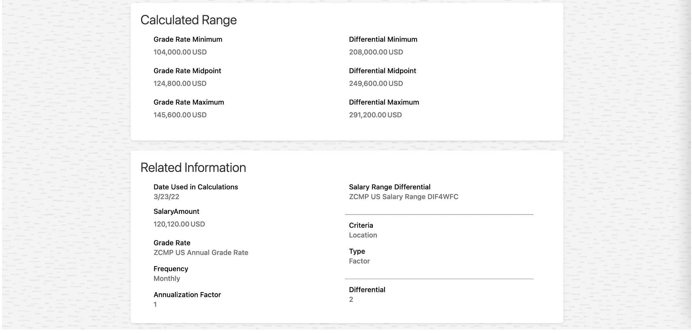Click the Related Information heading
The height and width of the screenshot is (333, 692).
coord(193,168)
